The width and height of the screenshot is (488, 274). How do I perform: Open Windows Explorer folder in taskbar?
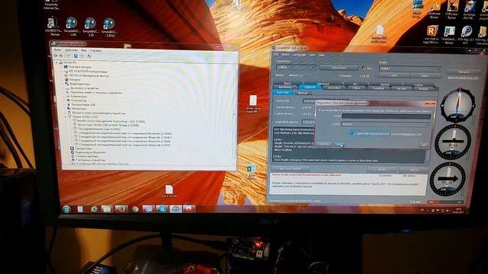pos(107,209)
